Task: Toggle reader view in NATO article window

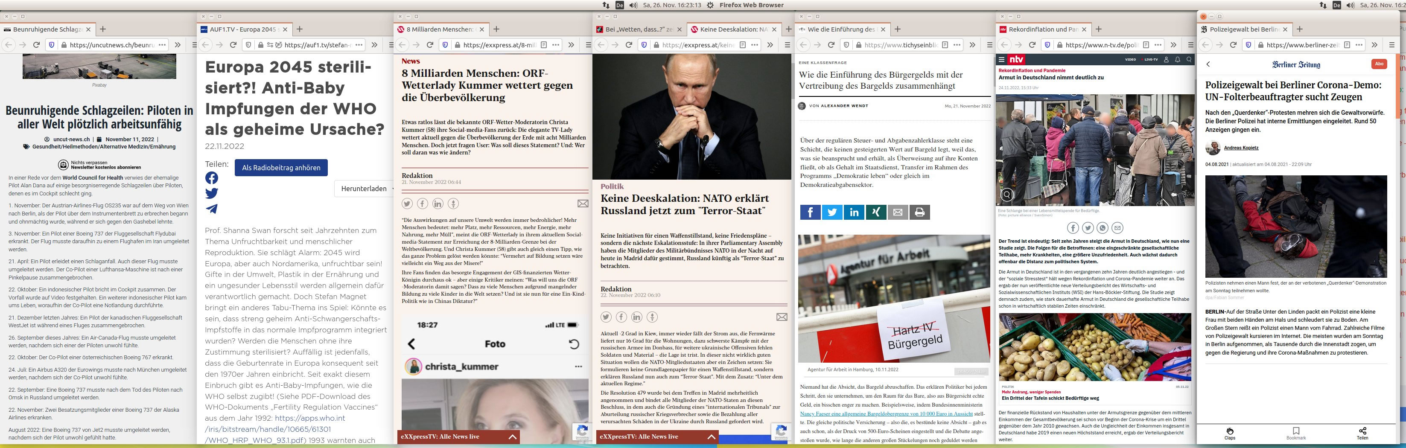Action: (x=742, y=45)
